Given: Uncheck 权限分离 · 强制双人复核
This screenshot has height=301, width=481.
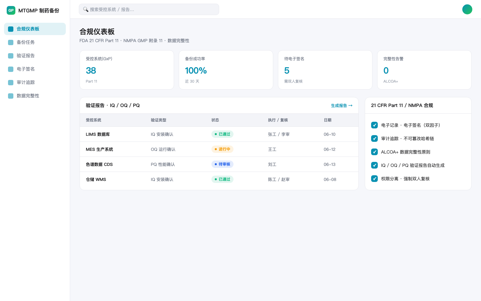Looking at the screenshot, I should [374, 179].
